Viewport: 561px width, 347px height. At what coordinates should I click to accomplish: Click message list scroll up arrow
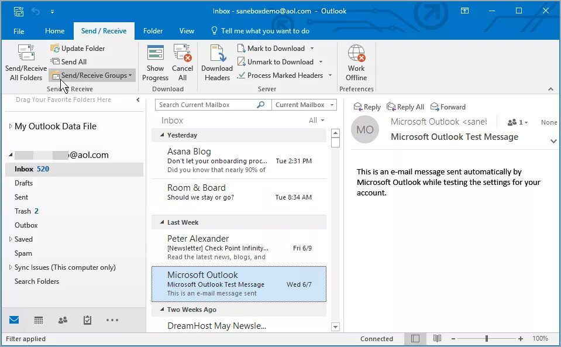[x=335, y=133]
